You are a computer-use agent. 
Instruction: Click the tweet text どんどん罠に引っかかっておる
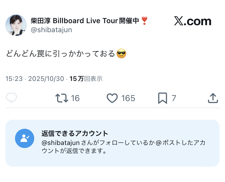pos(61,54)
